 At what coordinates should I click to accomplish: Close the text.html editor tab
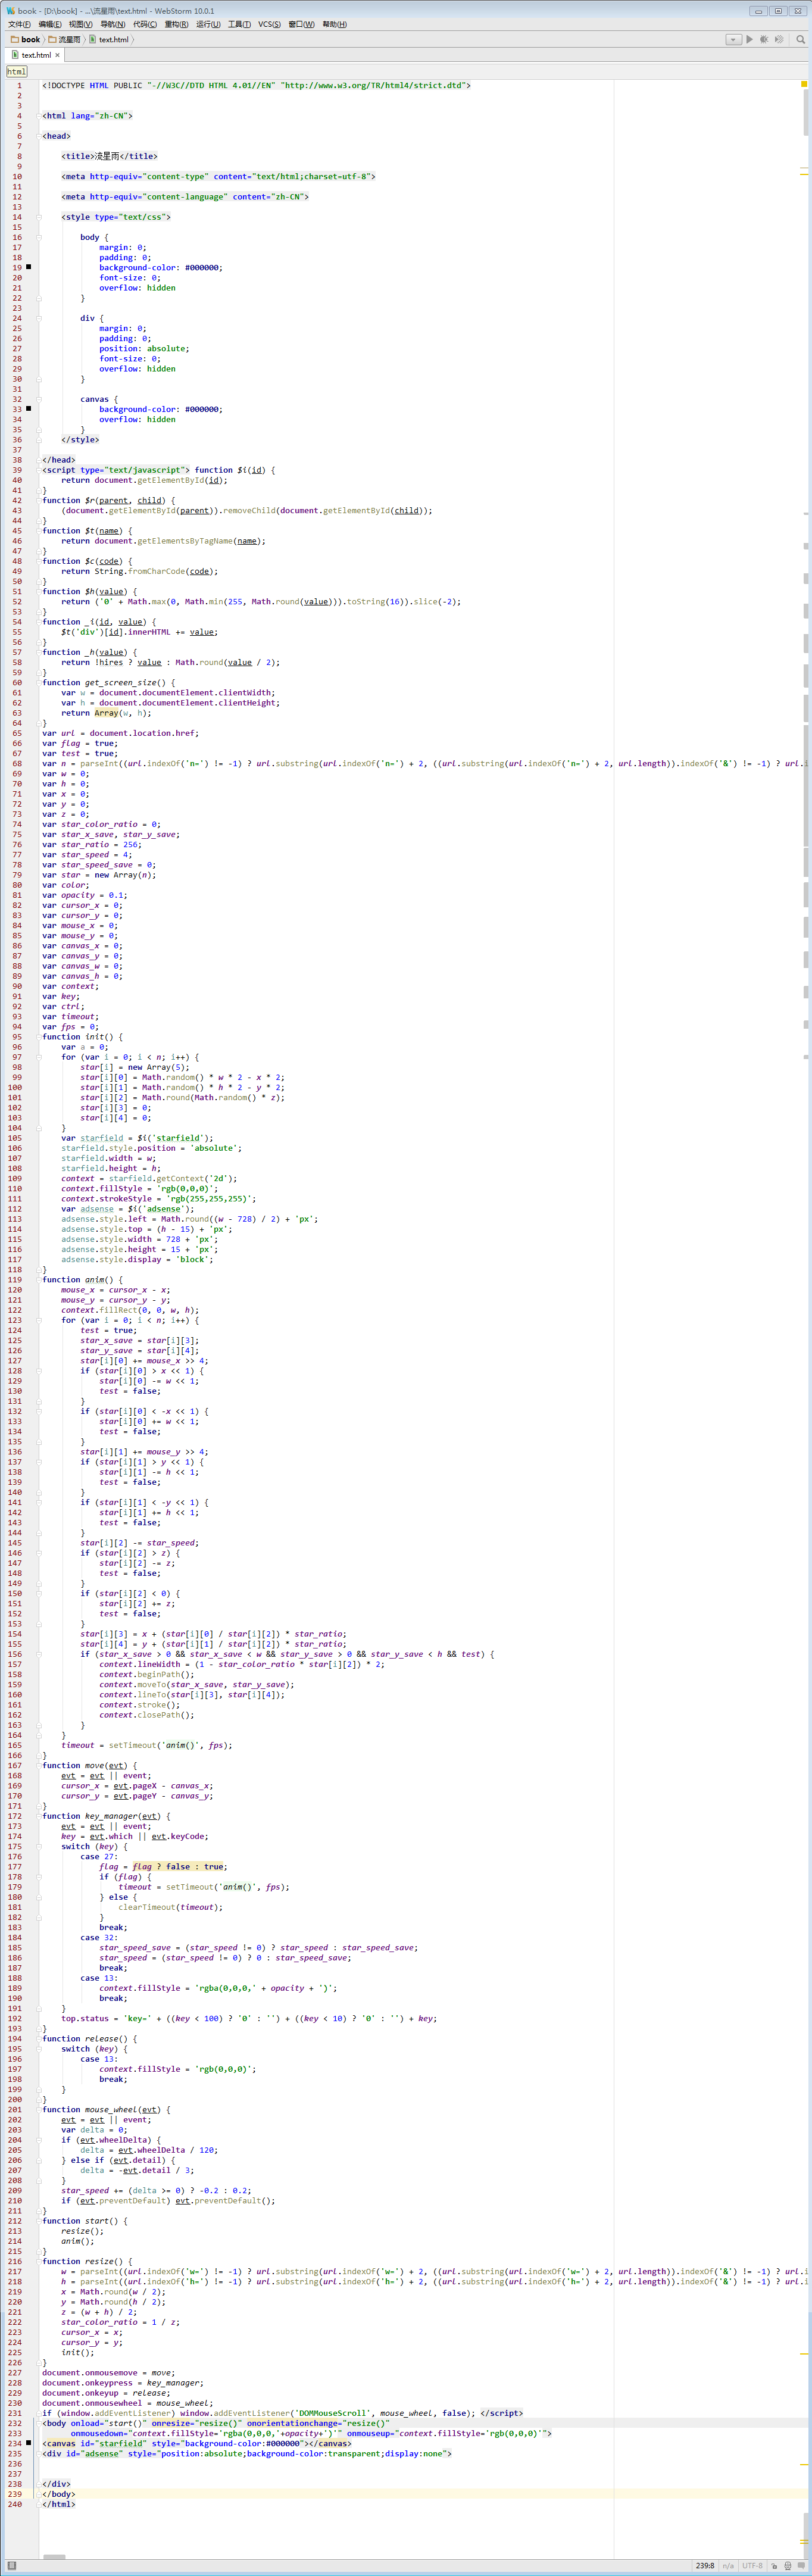point(57,55)
